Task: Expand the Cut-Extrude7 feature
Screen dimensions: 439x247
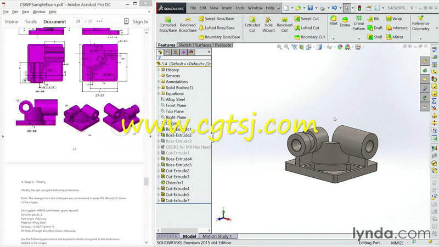Action: (159, 200)
